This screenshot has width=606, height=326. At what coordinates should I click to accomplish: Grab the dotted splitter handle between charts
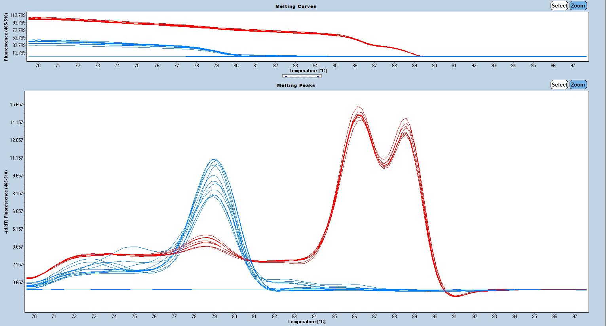302,76
